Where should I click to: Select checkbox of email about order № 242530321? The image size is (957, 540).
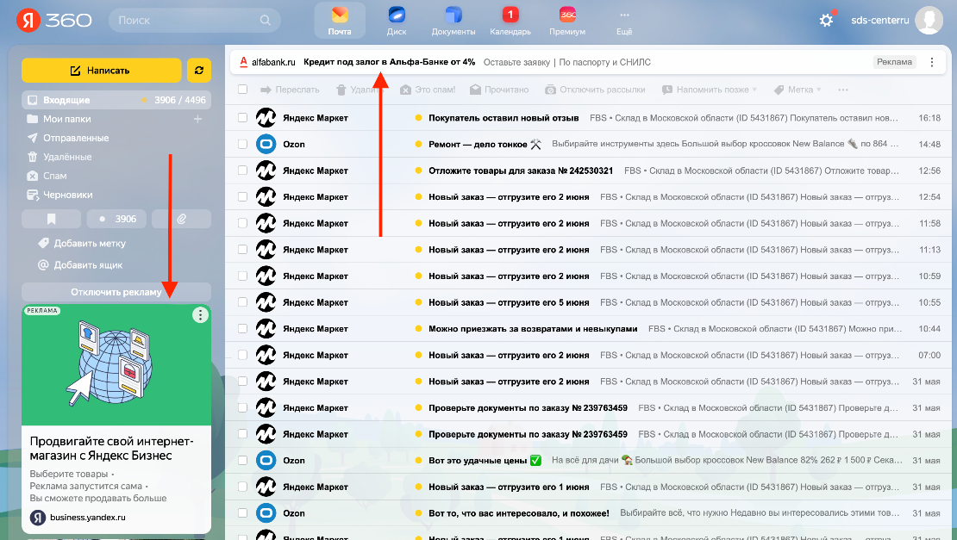pyautogui.click(x=242, y=171)
